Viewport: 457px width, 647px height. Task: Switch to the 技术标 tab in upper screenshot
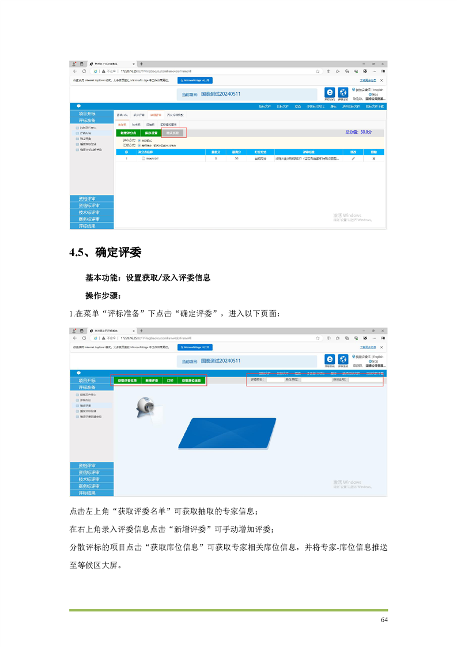tap(136, 125)
